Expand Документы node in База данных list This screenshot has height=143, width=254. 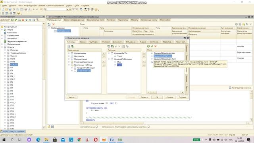tap(69, 56)
